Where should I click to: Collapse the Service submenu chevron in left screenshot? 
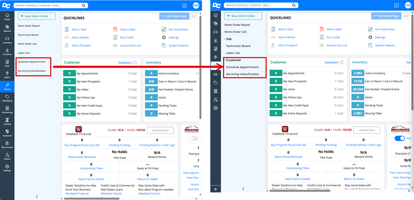(37, 197)
